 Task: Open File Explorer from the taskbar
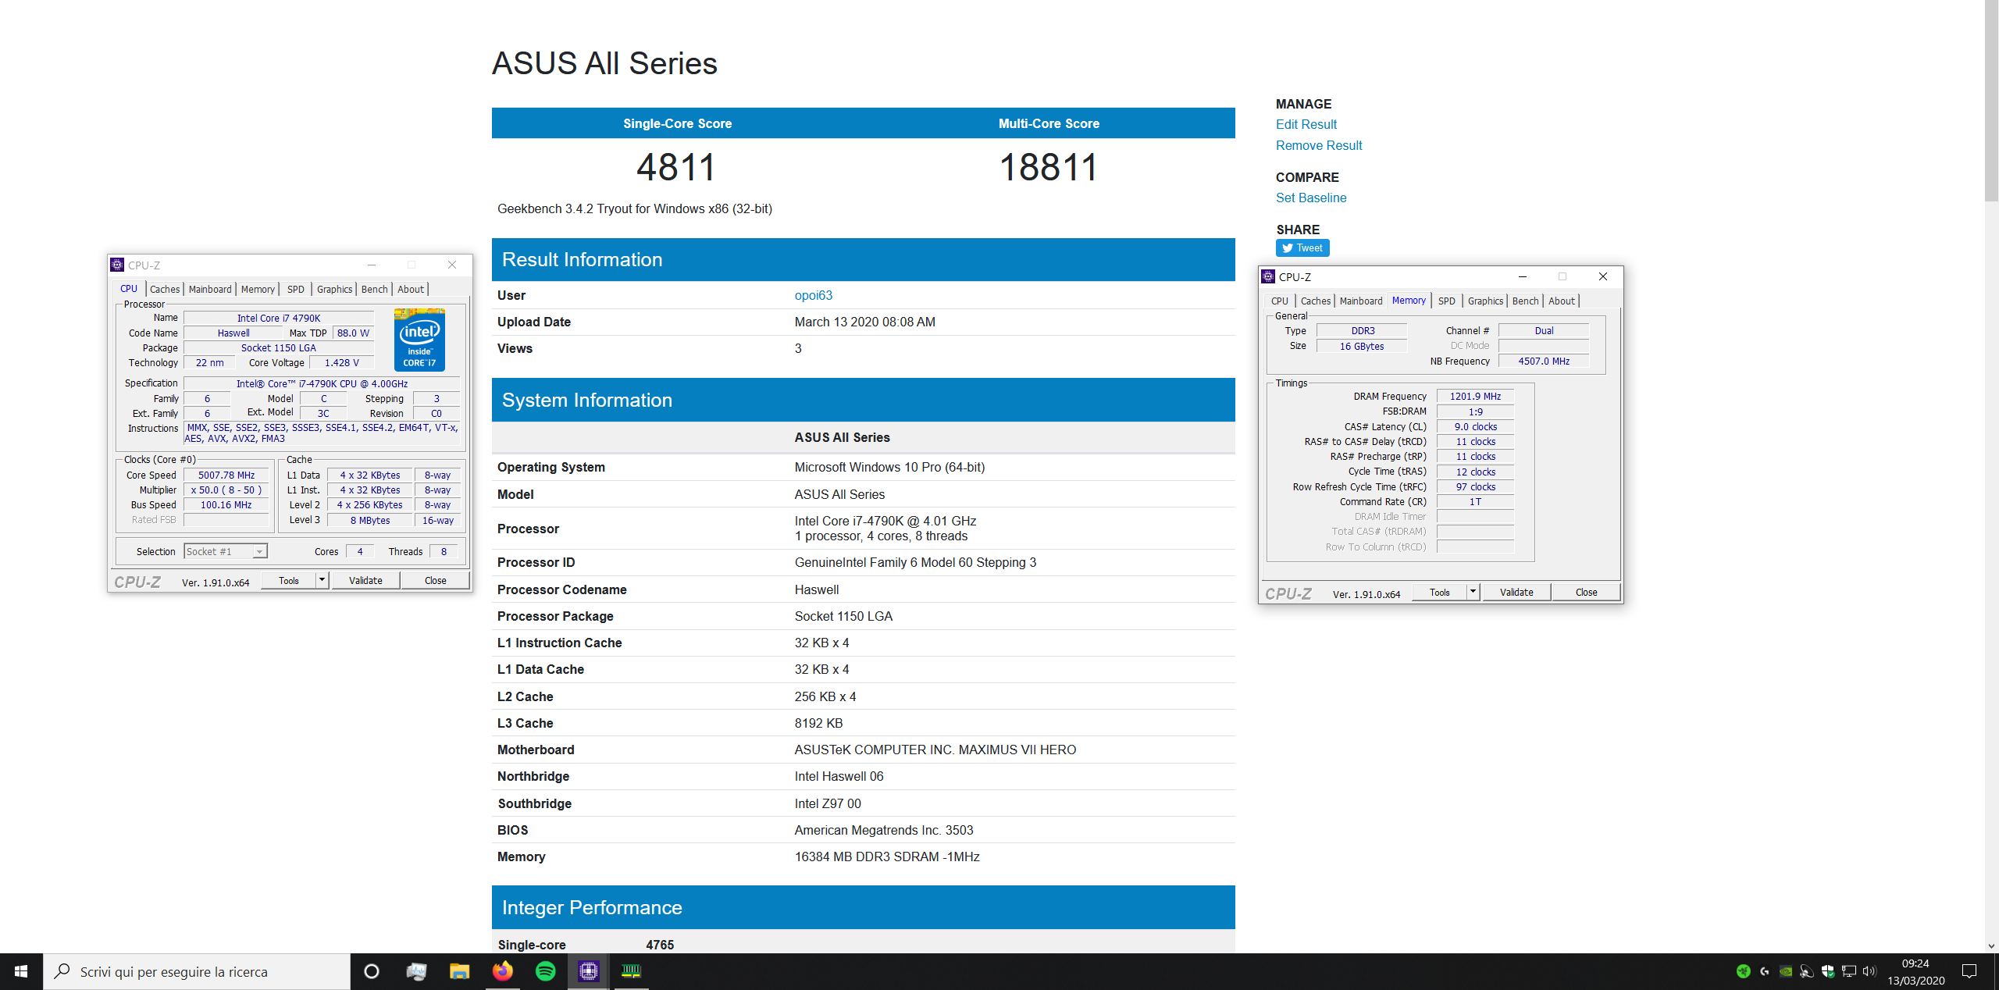(x=459, y=971)
